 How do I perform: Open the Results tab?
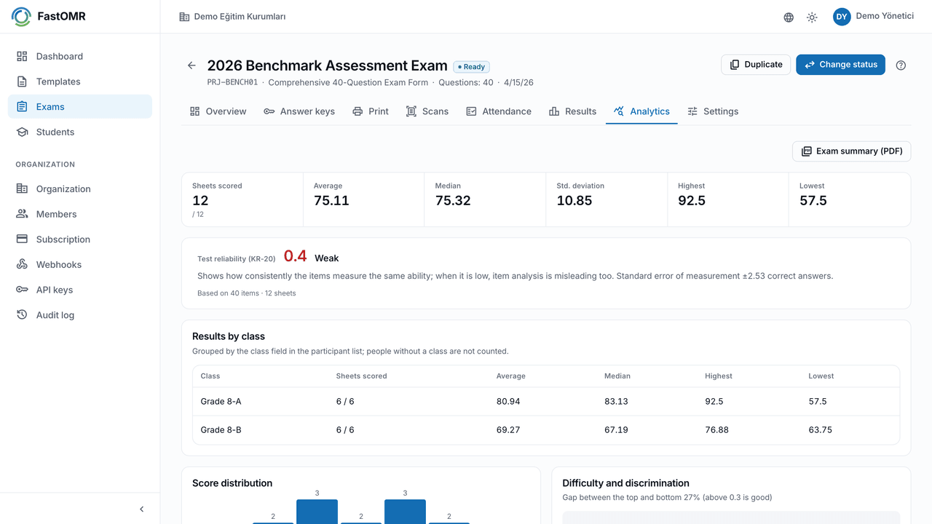pos(572,111)
